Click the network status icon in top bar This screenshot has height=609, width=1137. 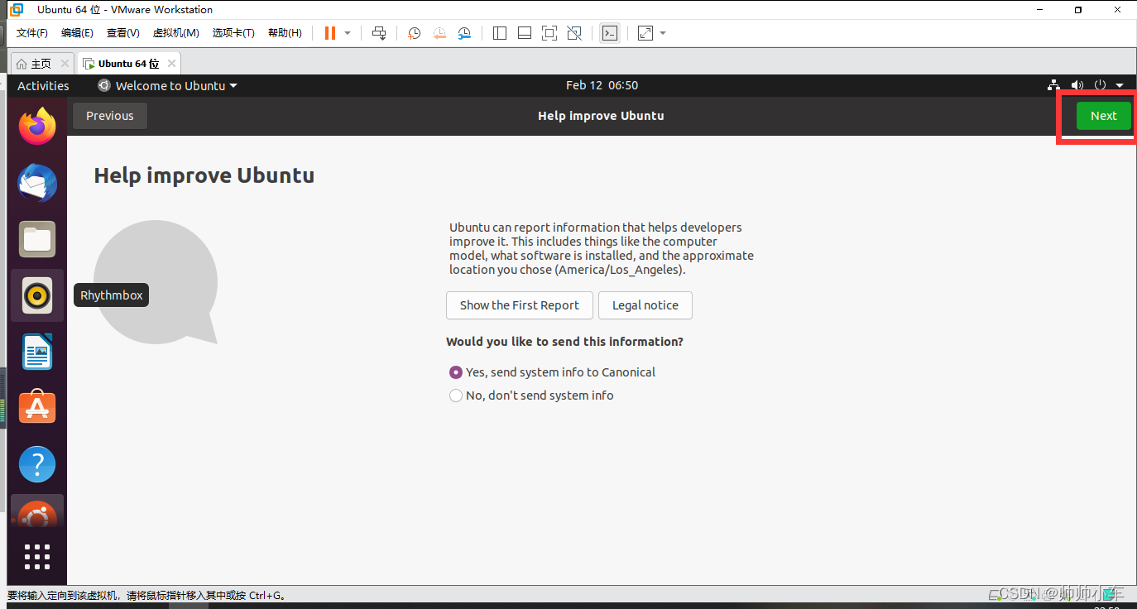tap(1053, 85)
